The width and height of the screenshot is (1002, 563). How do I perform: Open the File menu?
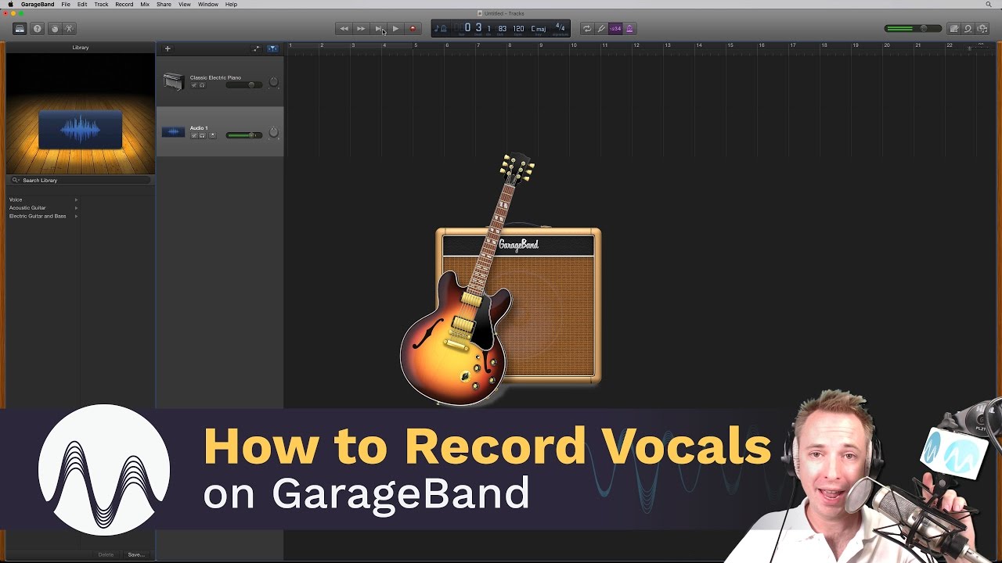pyautogui.click(x=66, y=4)
